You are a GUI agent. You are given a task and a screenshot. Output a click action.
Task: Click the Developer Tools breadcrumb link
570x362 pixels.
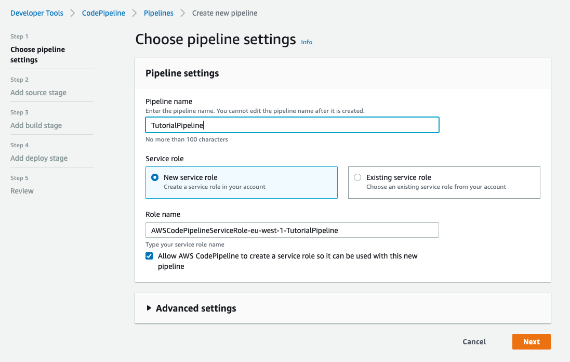point(37,13)
